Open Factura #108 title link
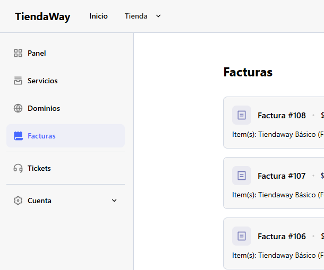324x270 pixels. (282, 116)
